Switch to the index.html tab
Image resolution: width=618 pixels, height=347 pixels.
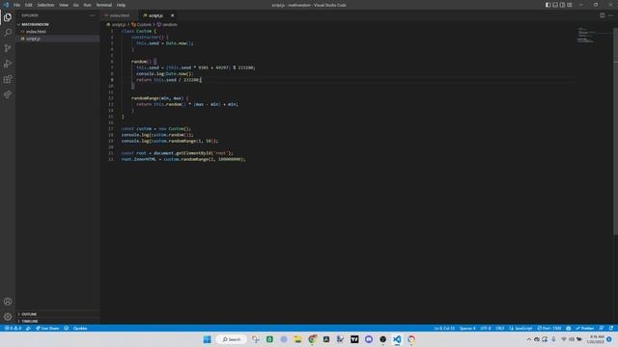[120, 15]
